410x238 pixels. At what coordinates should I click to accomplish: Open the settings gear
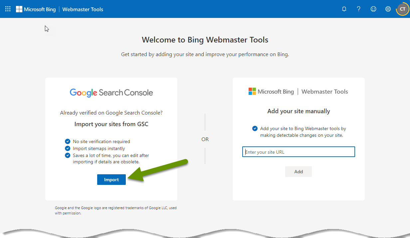(388, 9)
